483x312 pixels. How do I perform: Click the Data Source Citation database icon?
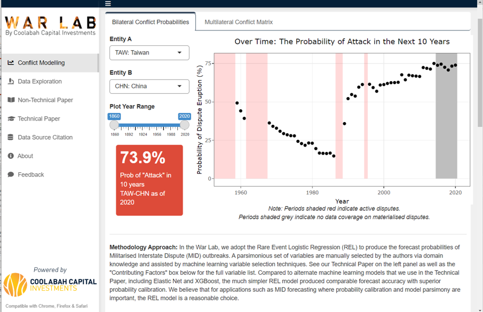point(11,138)
